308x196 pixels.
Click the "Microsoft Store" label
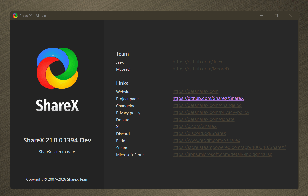[x=130, y=155]
